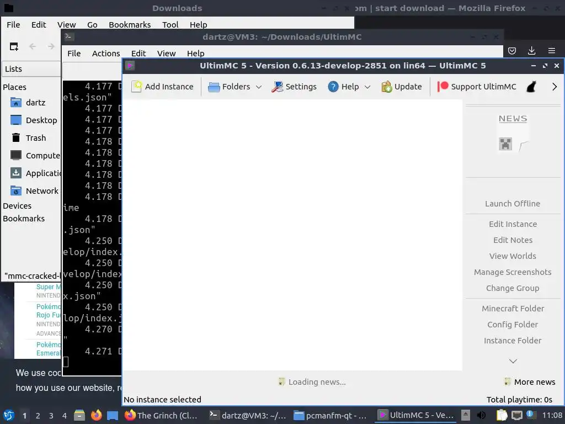The width and height of the screenshot is (565, 424).
Task: Switch to pcmanfm-qt taskbar item
Action: (330, 415)
